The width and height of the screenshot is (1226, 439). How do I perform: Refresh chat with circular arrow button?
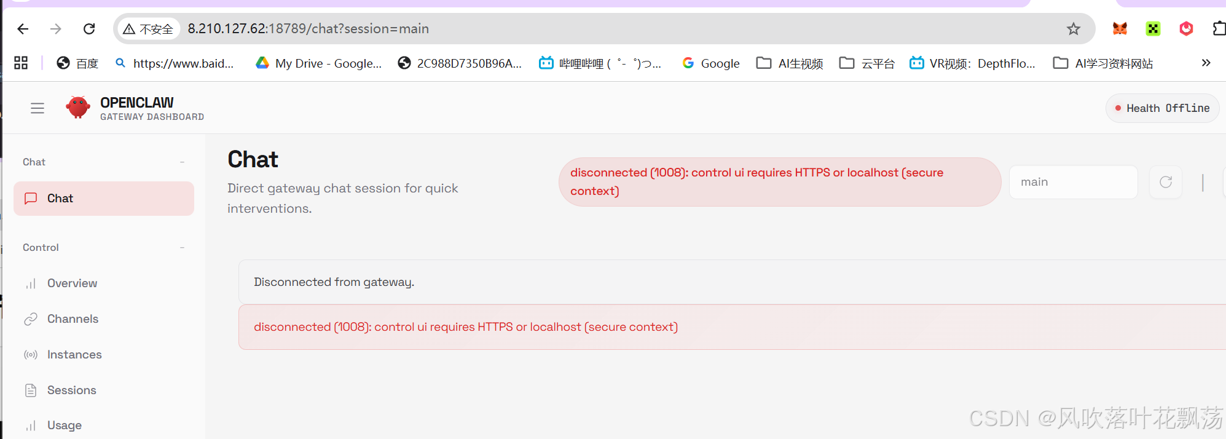[x=1166, y=182]
